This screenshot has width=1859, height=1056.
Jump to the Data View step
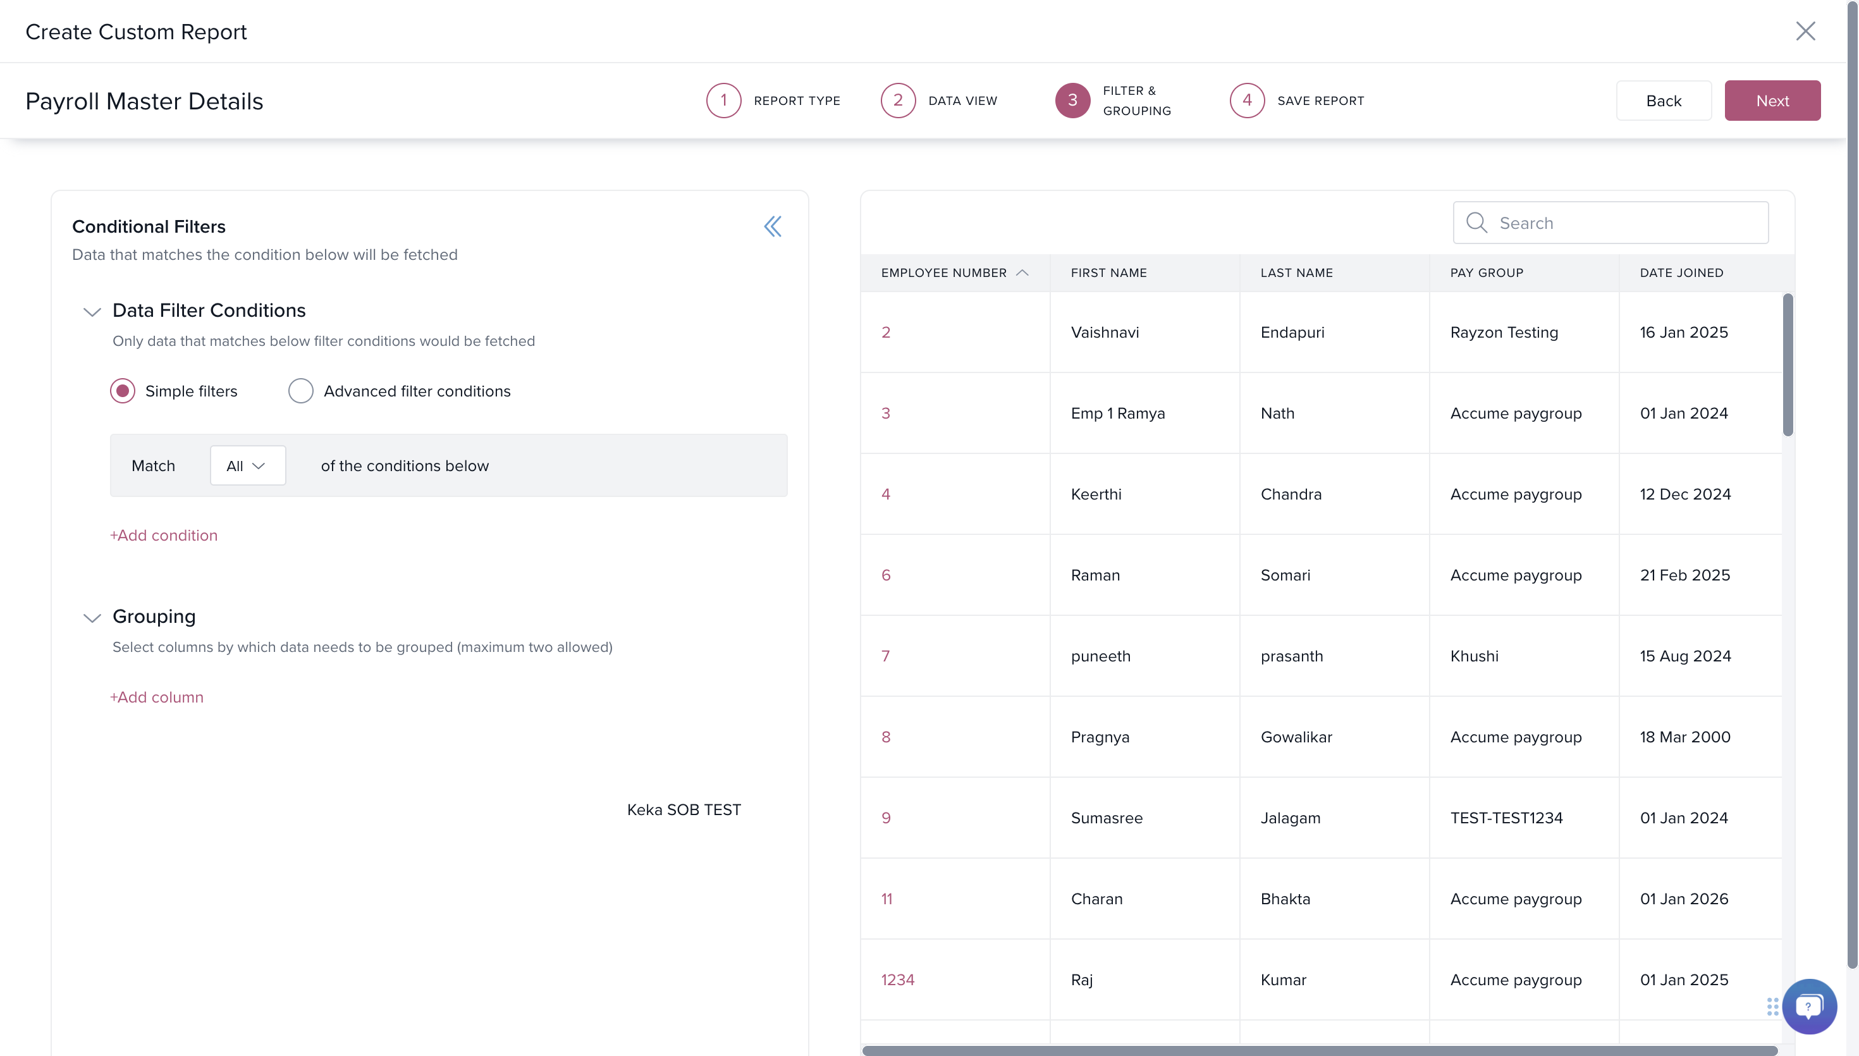(939, 100)
